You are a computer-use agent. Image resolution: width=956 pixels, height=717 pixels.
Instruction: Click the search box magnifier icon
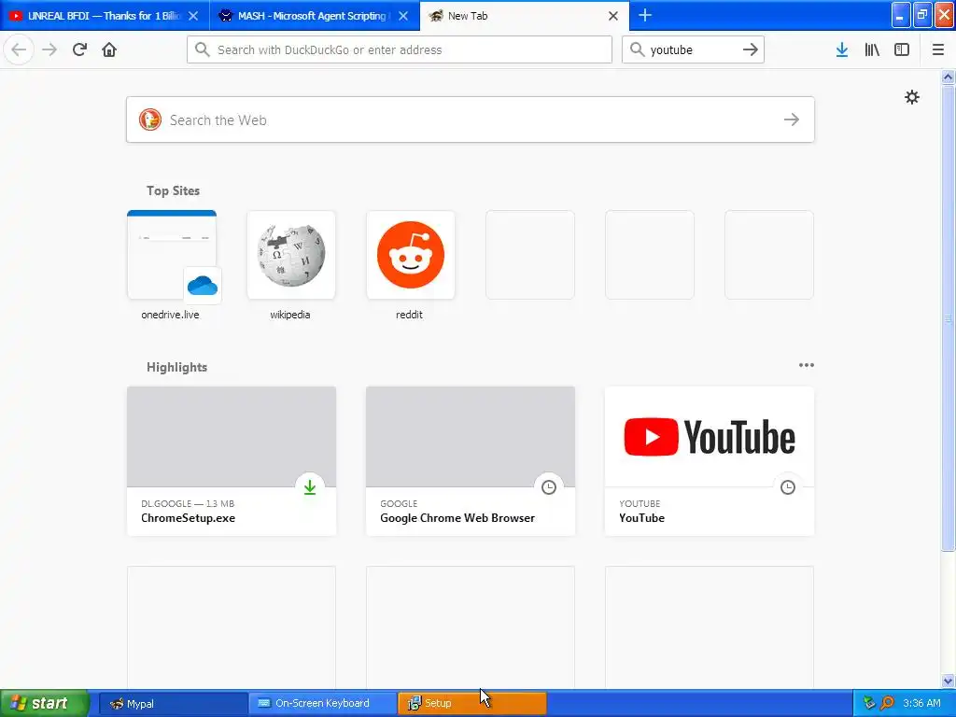(637, 49)
